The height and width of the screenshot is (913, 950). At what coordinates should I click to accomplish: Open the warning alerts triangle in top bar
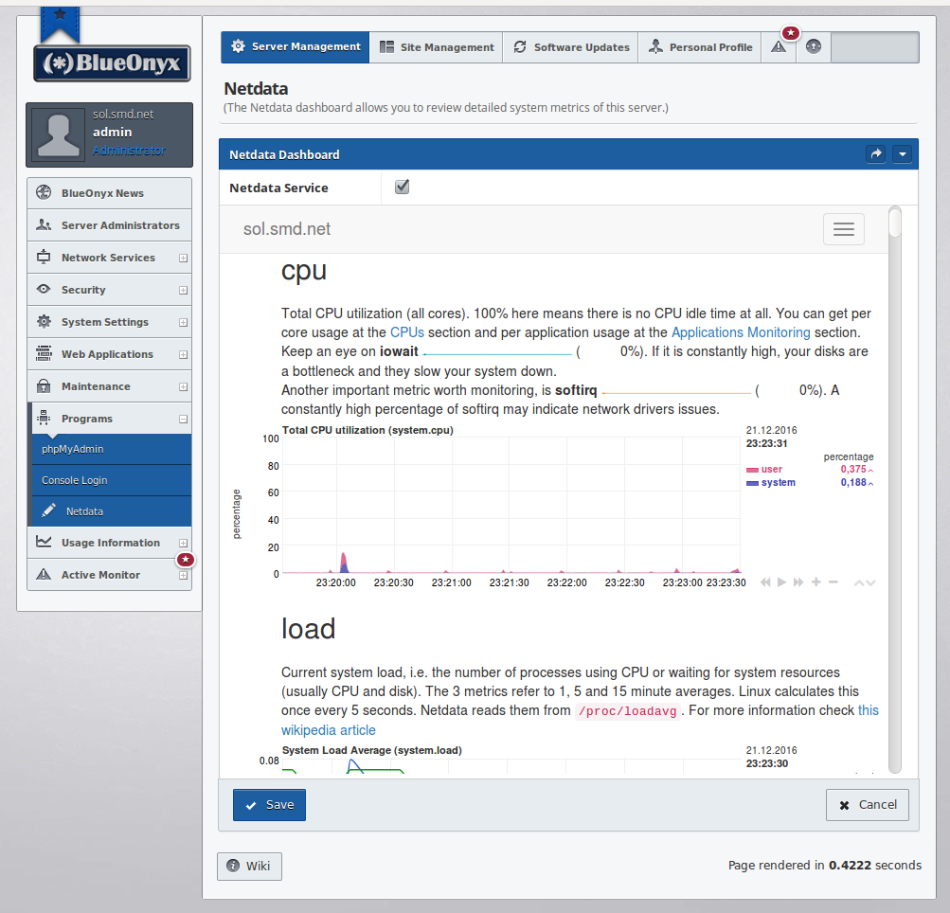tap(779, 47)
